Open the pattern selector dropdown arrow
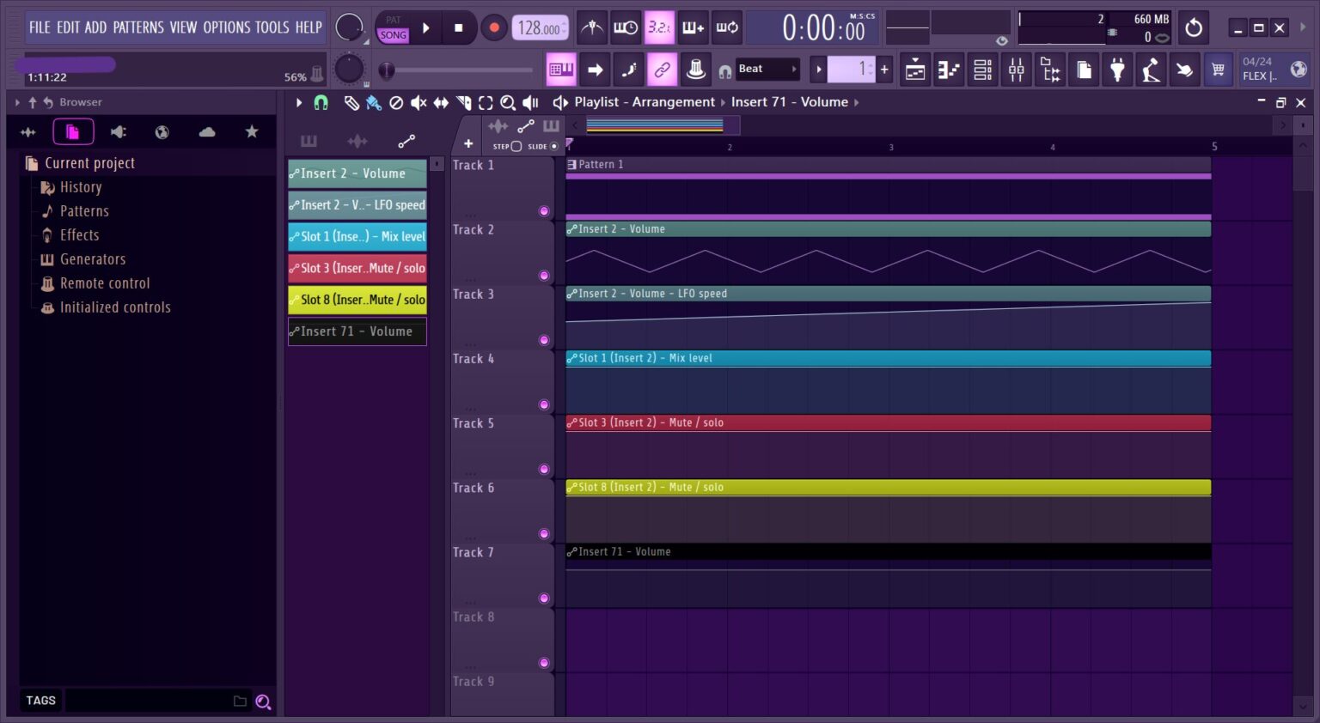Image resolution: width=1320 pixels, height=723 pixels. pos(819,69)
